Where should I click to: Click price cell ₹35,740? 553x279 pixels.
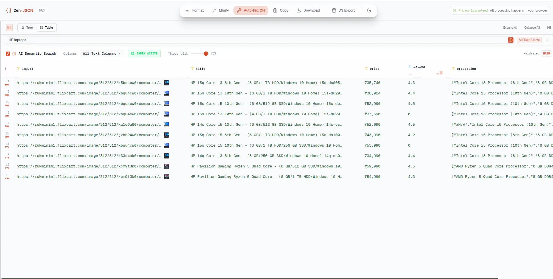pyautogui.click(x=372, y=83)
